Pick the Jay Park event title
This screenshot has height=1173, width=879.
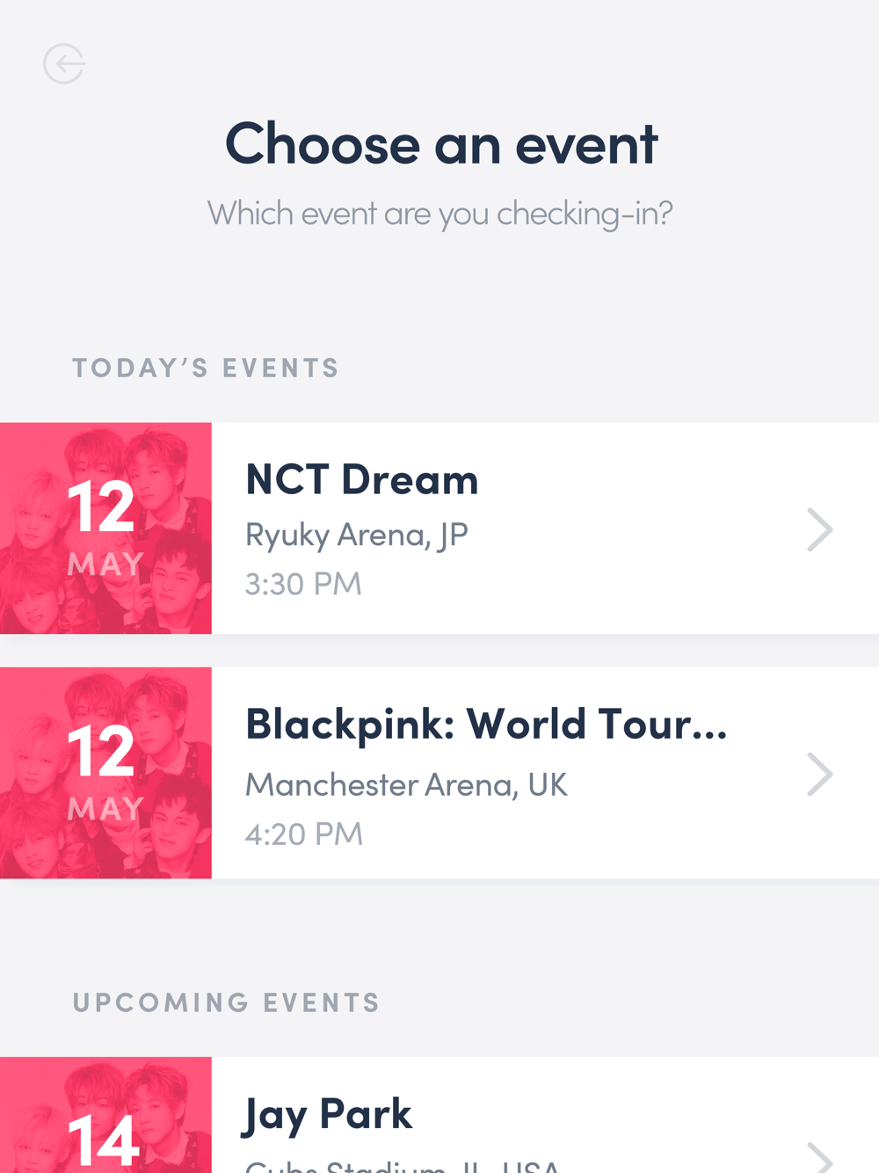tap(327, 1114)
